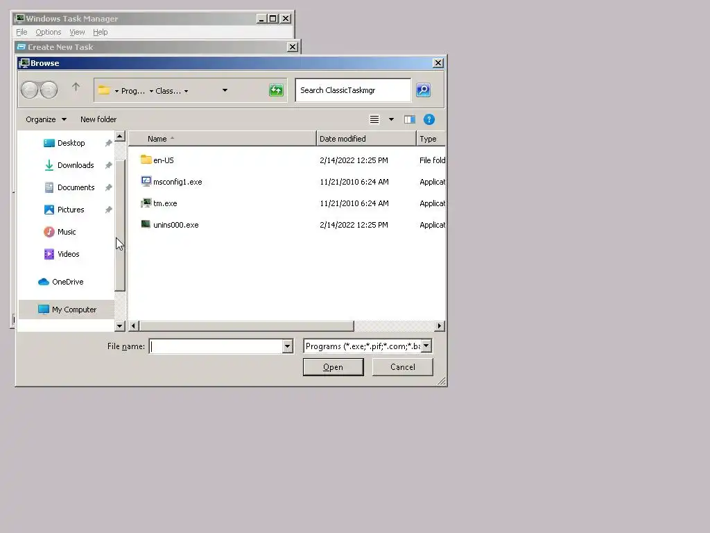The image size is (710, 533).
Task: Click en-US date 2/14/2022 12:25 PM
Action: coord(354,160)
